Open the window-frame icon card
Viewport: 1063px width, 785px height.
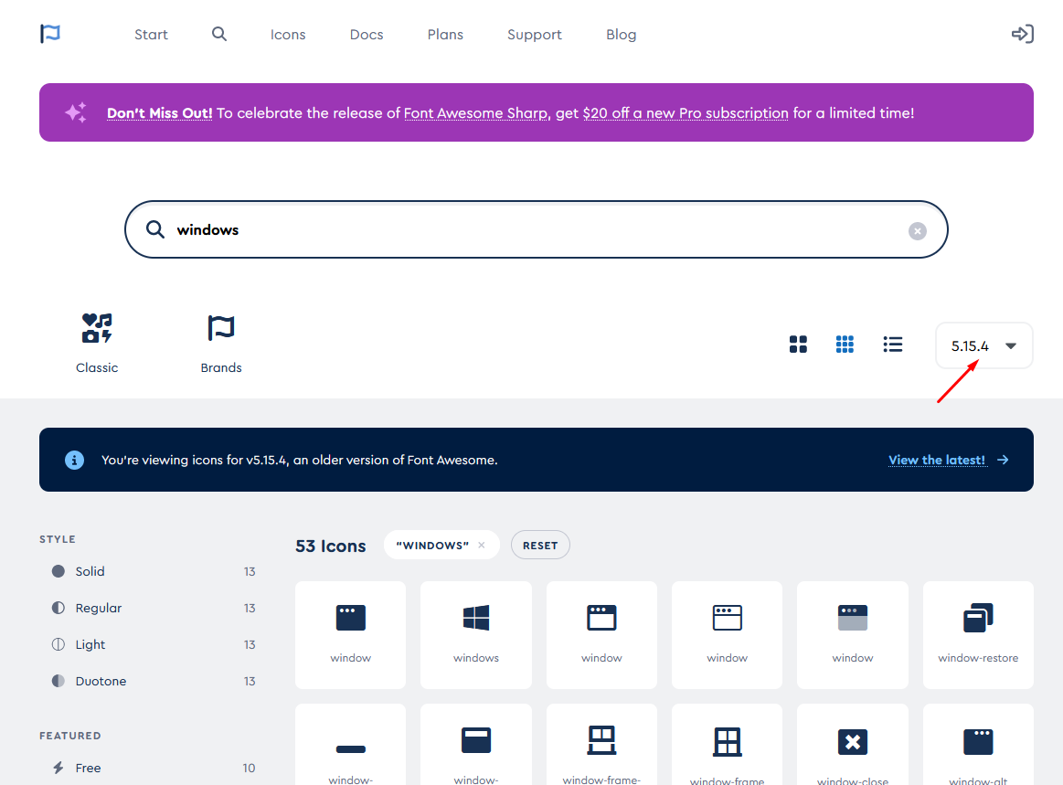coord(727,744)
